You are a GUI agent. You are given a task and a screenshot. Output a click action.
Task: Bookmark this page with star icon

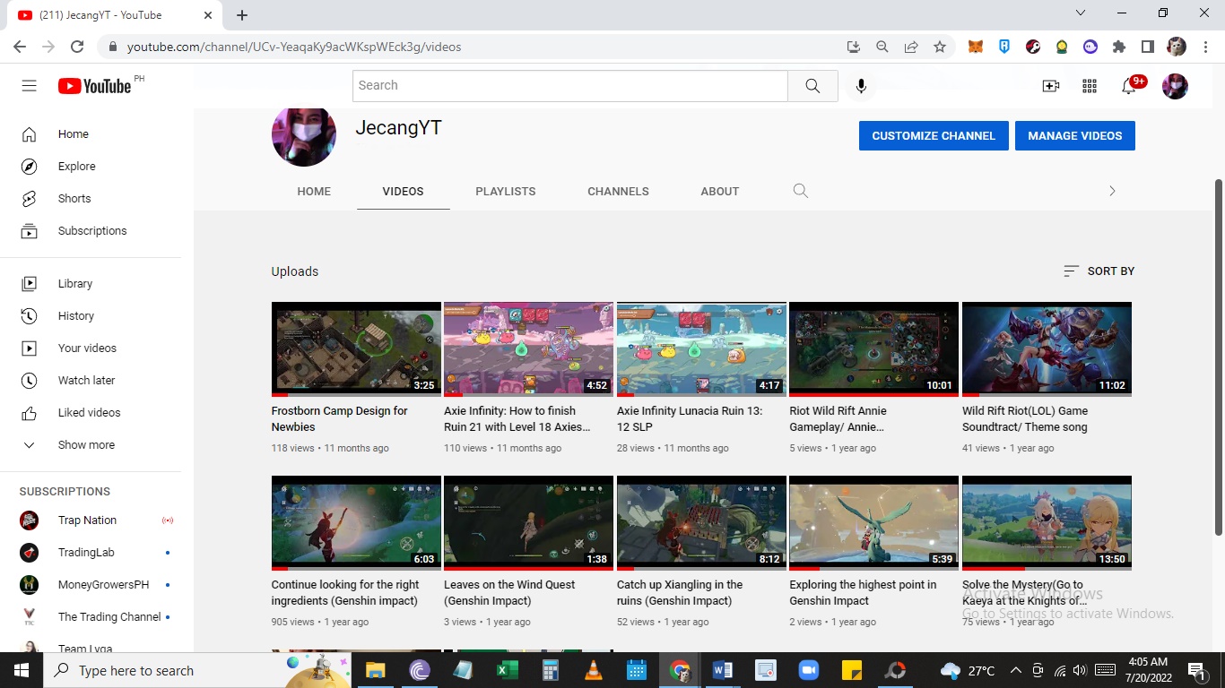pyautogui.click(x=940, y=47)
